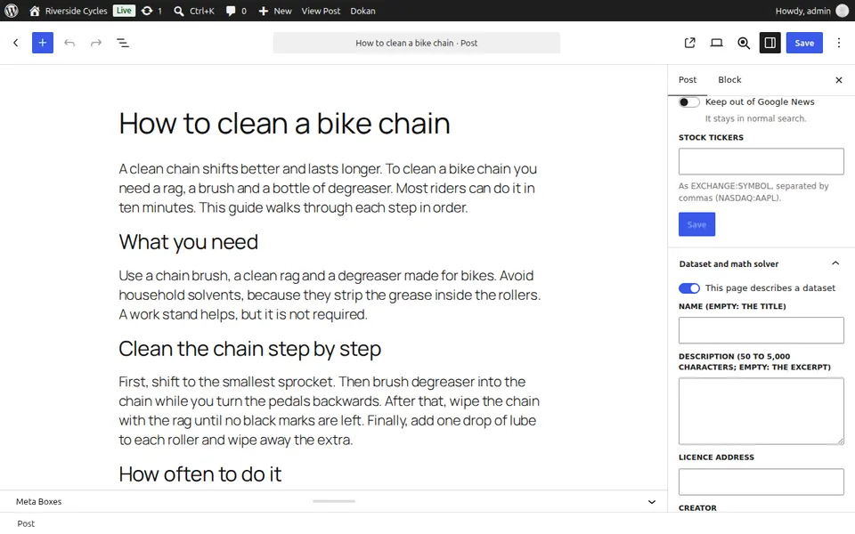This screenshot has width=855, height=534.
Task: Collapse Dataset and math solver panel
Action: (x=835, y=263)
